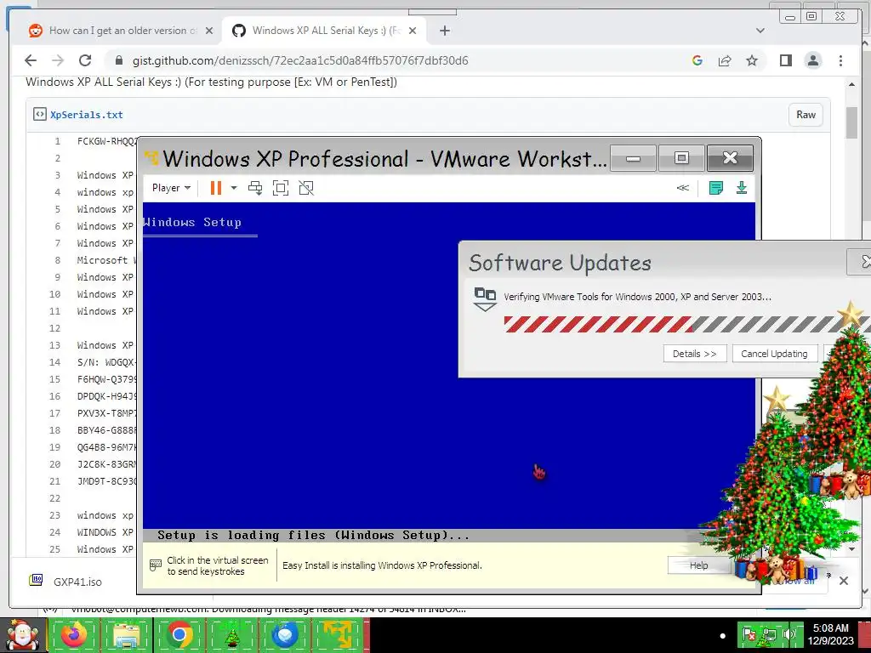Close the Windows XP Serial Keys tab
This screenshot has width=871, height=653.
coord(413,31)
